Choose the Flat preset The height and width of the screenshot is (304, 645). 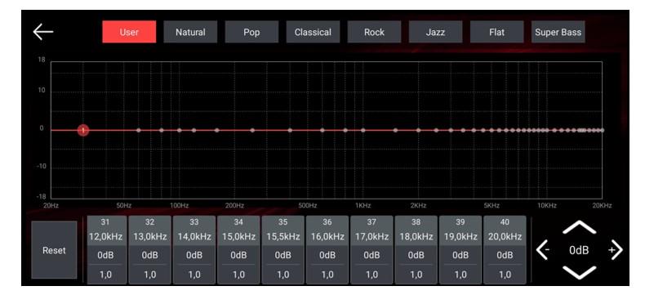[x=497, y=32]
